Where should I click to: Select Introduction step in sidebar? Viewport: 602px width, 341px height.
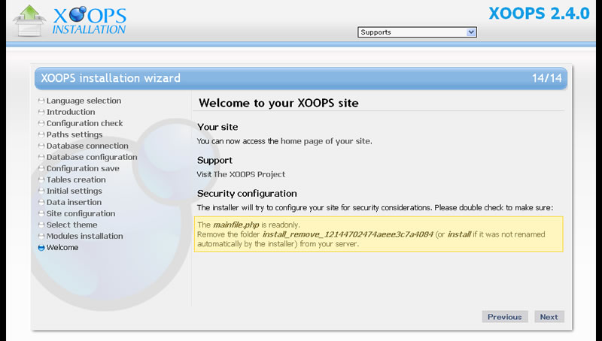click(x=71, y=112)
